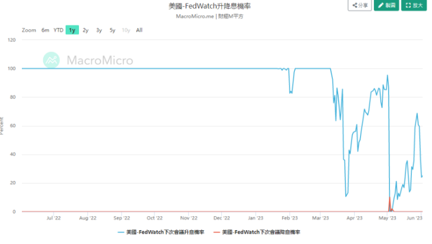The width and height of the screenshot is (432, 244).
Task: Set zoom range to 2y
Action: (x=86, y=30)
